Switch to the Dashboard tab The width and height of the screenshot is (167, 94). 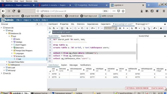[53, 24]
